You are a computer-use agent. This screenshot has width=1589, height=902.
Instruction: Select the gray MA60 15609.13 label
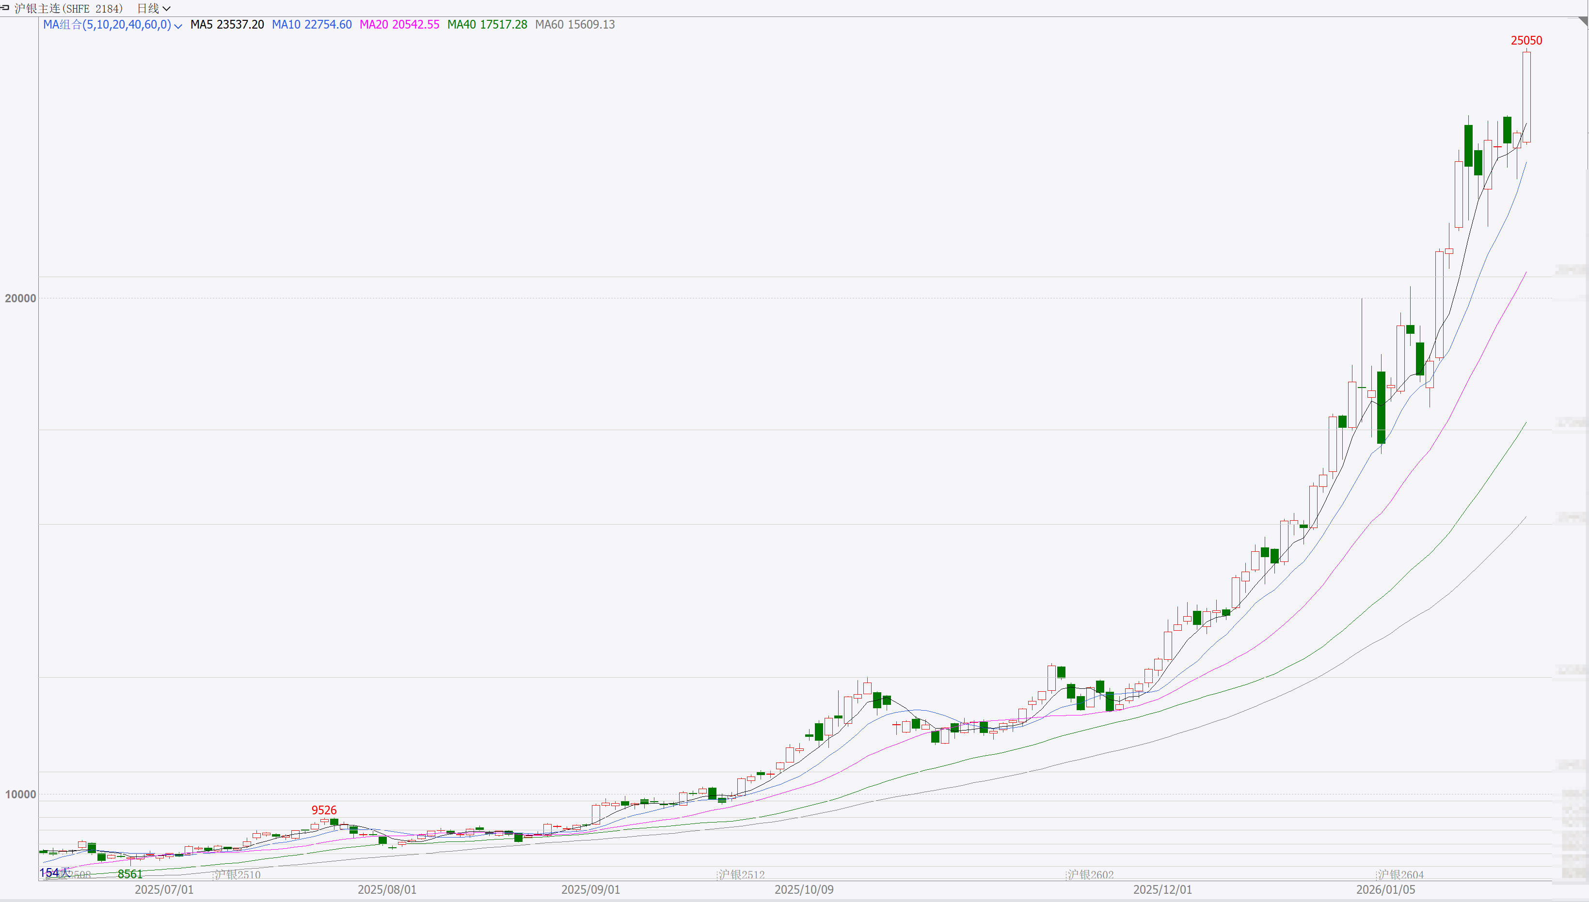point(574,25)
